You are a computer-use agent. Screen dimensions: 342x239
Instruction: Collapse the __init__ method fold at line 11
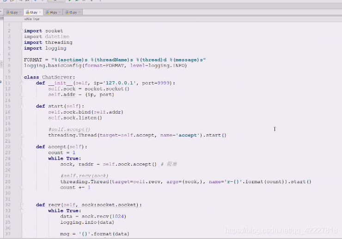click(x=22, y=83)
